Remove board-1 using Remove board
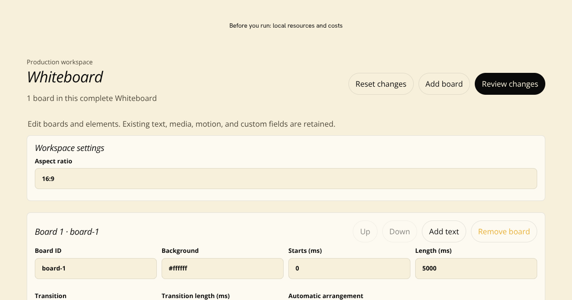 pyautogui.click(x=504, y=231)
